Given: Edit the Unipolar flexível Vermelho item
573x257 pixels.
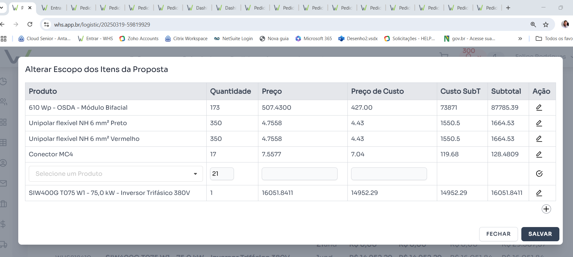Looking at the screenshot, I should (x=539, y=139).
